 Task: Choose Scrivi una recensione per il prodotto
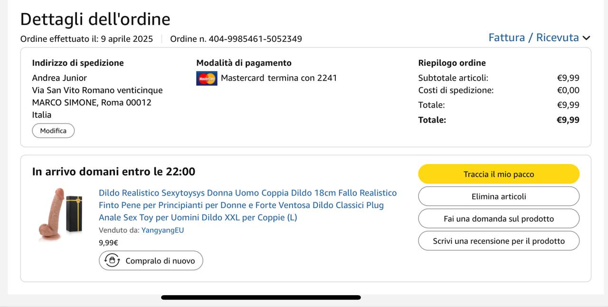coord(499,241)
